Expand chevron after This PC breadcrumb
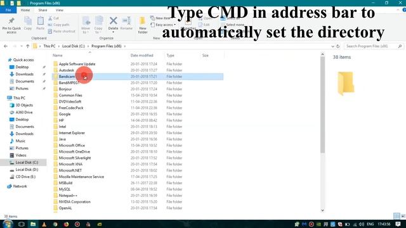This screenshot has width=406, height=228. [x=59, y=46]
